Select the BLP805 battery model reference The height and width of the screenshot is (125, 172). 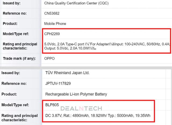point(52,105)
